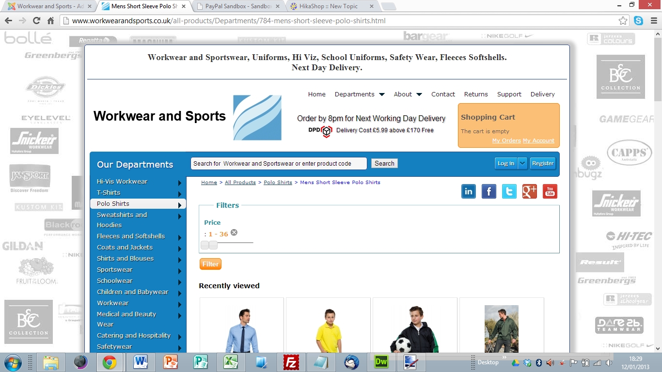Expand the Hi-Vis Workwear submenu arrow

[x=180, y=182]
